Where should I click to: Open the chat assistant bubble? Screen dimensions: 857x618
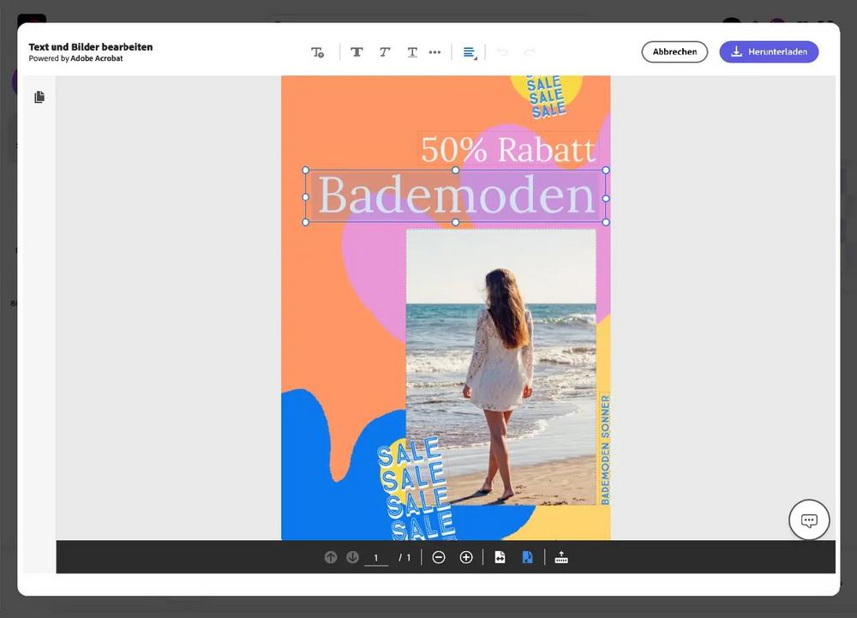(x=809, y=519)
